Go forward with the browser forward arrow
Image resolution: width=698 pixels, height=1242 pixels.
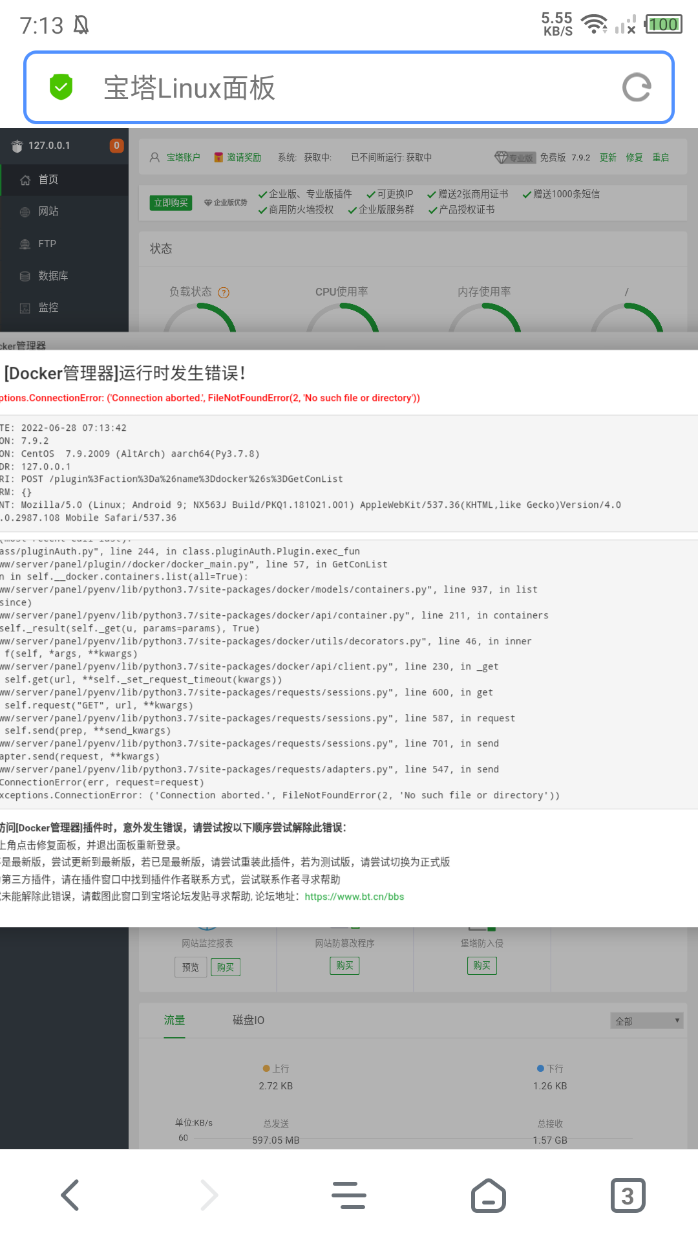(x=209, y=1195)
